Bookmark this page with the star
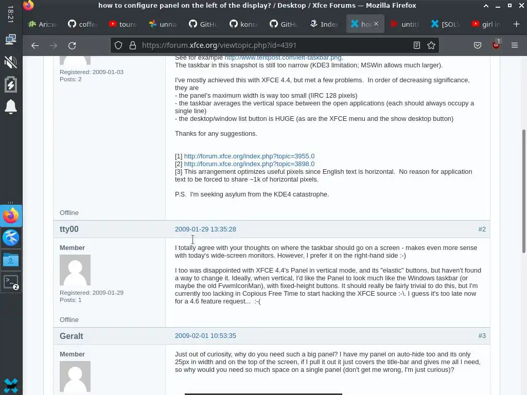The height and width of the screenshot is (395, 527). pyautogui.click(x=431, y=45)
